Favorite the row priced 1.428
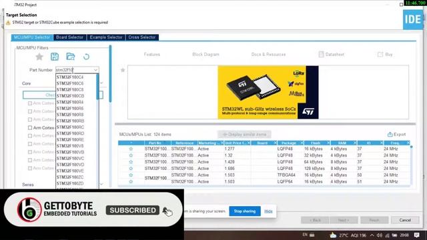Screen dimensions: 427x240 coord(131,162)
